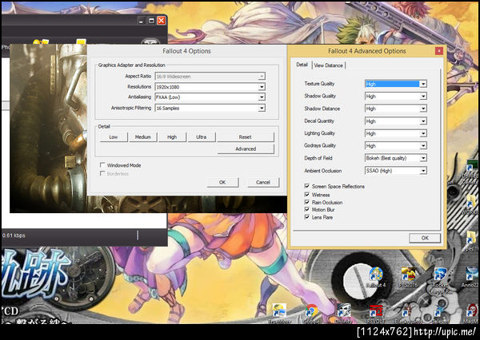Expand the Texture Quality dropdown
The width and height of the screenshot is (480, 340).
(396, 84)
